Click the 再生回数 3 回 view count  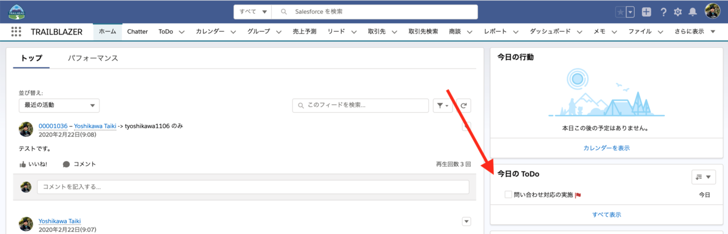453,164
